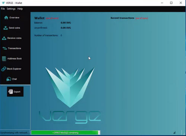Click the Transactions label in the sidebar
Viewport: 186px width, 136px height.
click(15, 48)
